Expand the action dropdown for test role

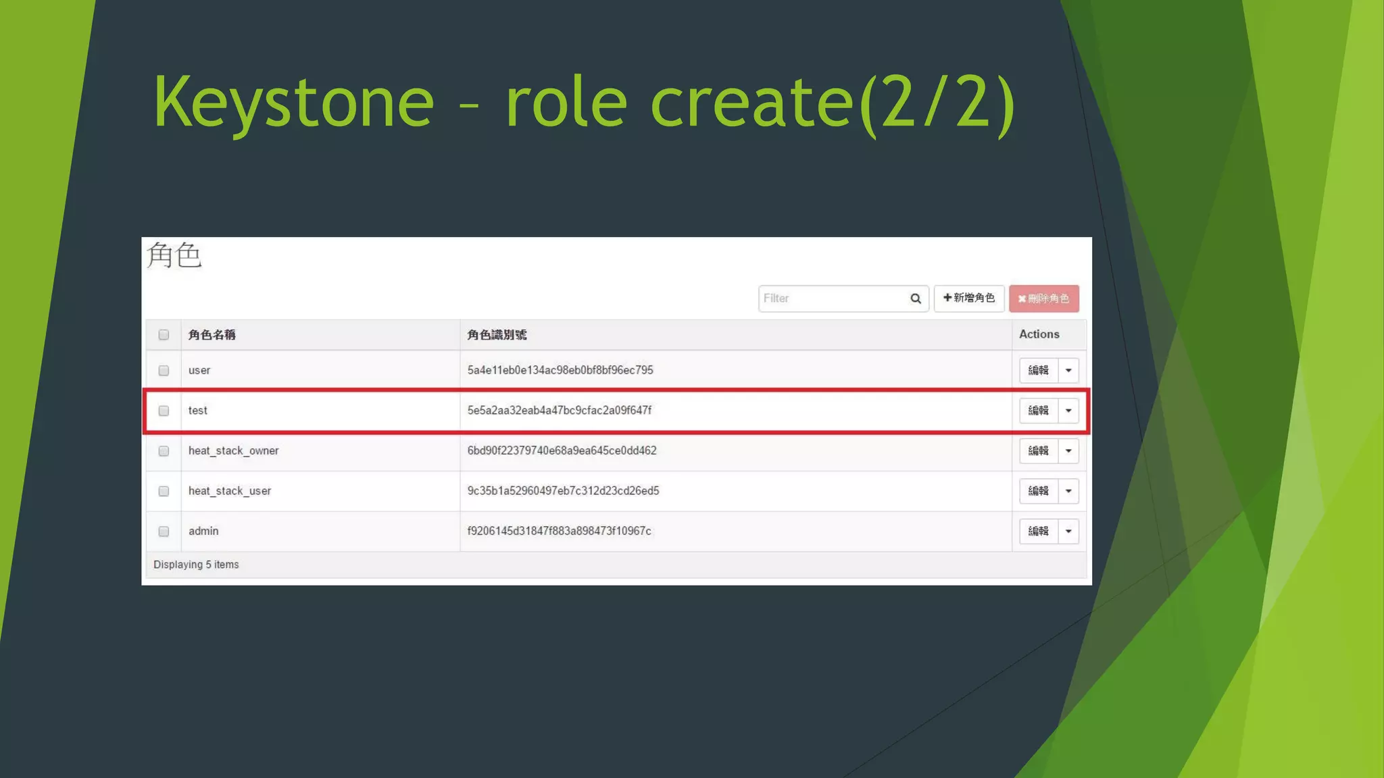[x=1068, y=411]
